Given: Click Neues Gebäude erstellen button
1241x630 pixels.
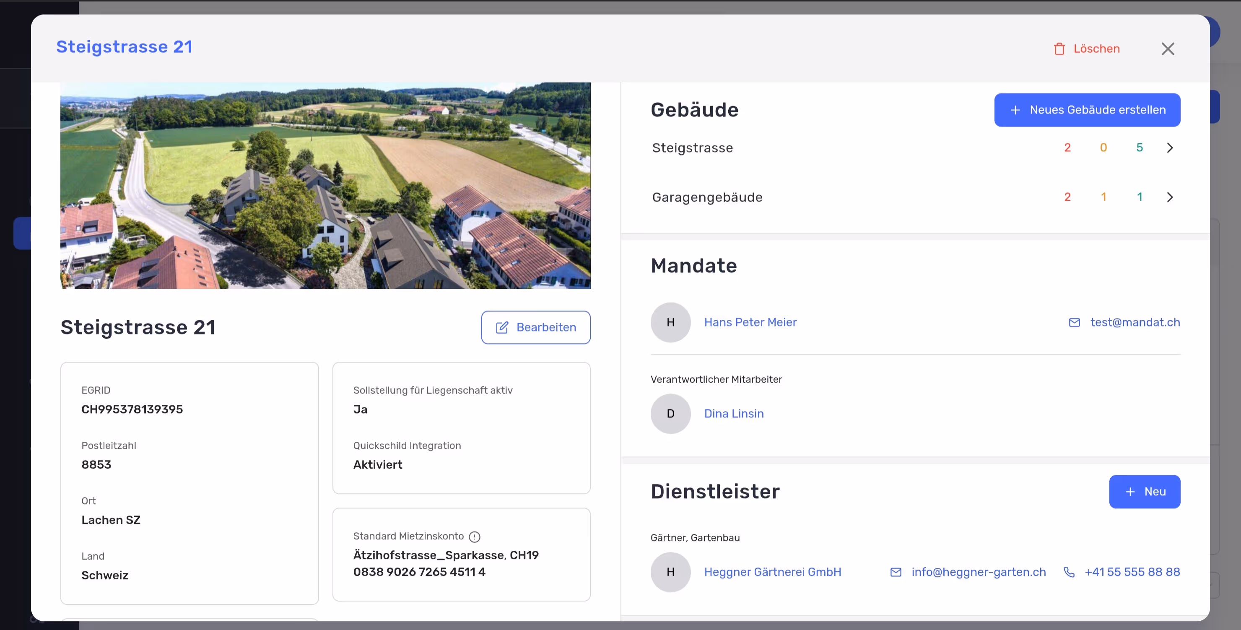Looking at the screenshot, I should click(x=1087, y=110).
